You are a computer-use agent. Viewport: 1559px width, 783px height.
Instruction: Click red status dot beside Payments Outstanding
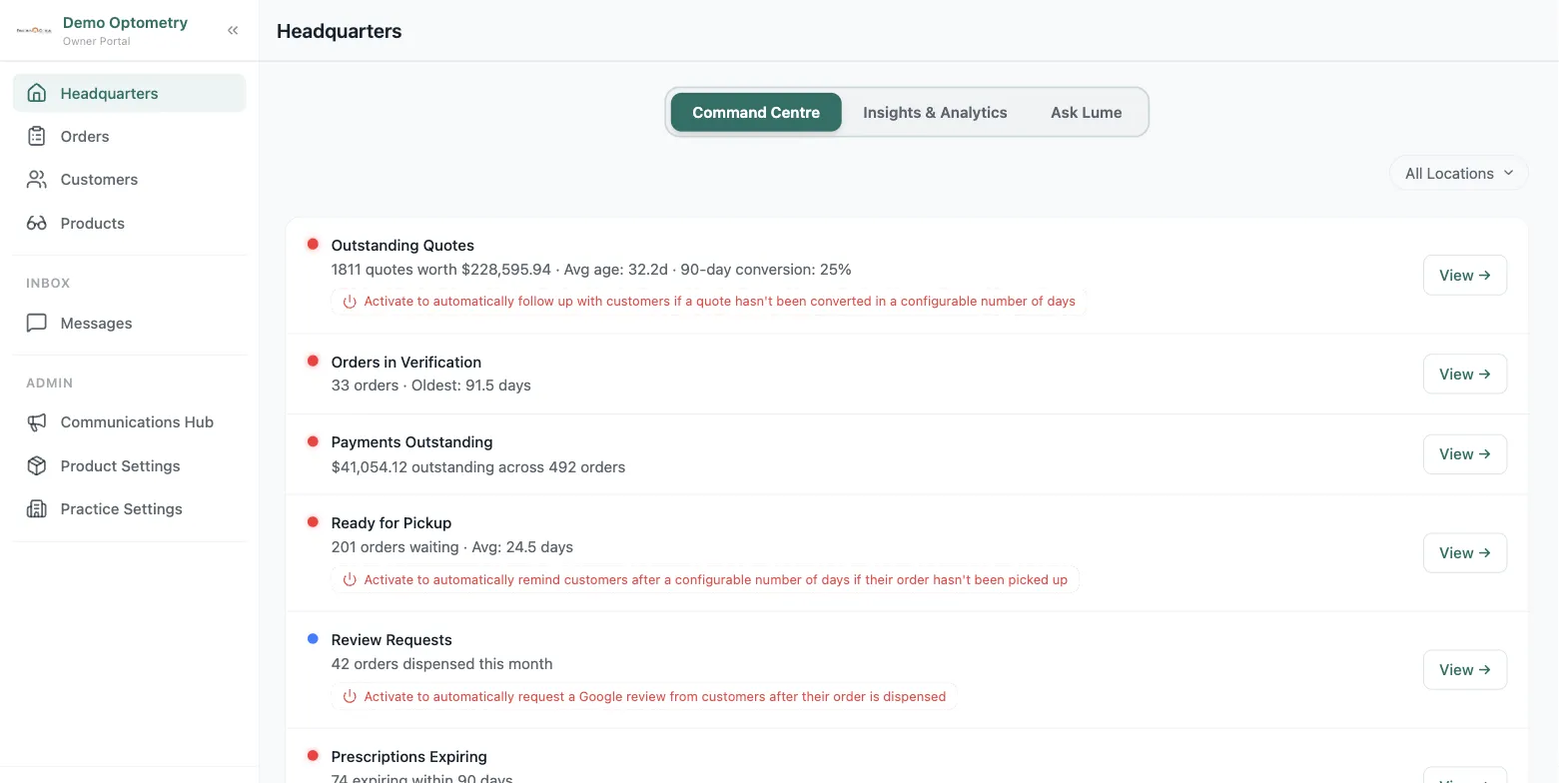tap(313, 441)
